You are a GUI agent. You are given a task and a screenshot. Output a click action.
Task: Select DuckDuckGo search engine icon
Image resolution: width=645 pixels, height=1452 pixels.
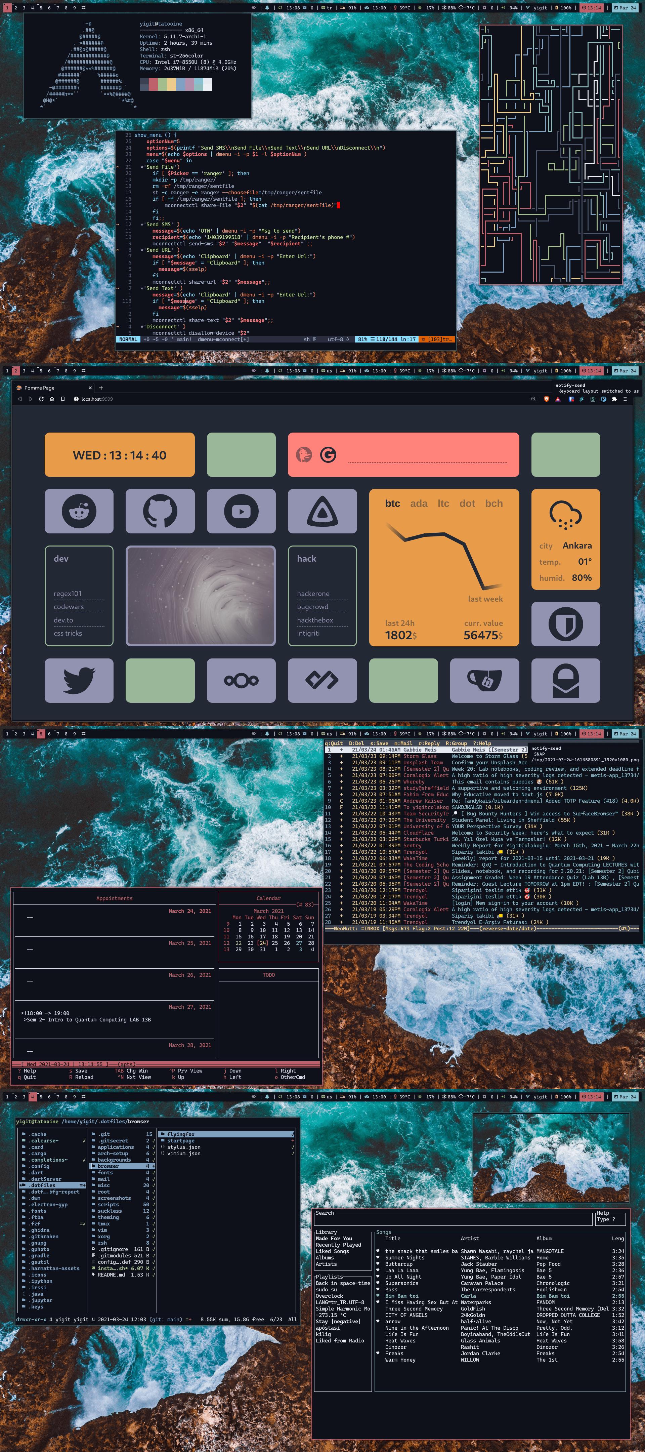click(304, 454)
